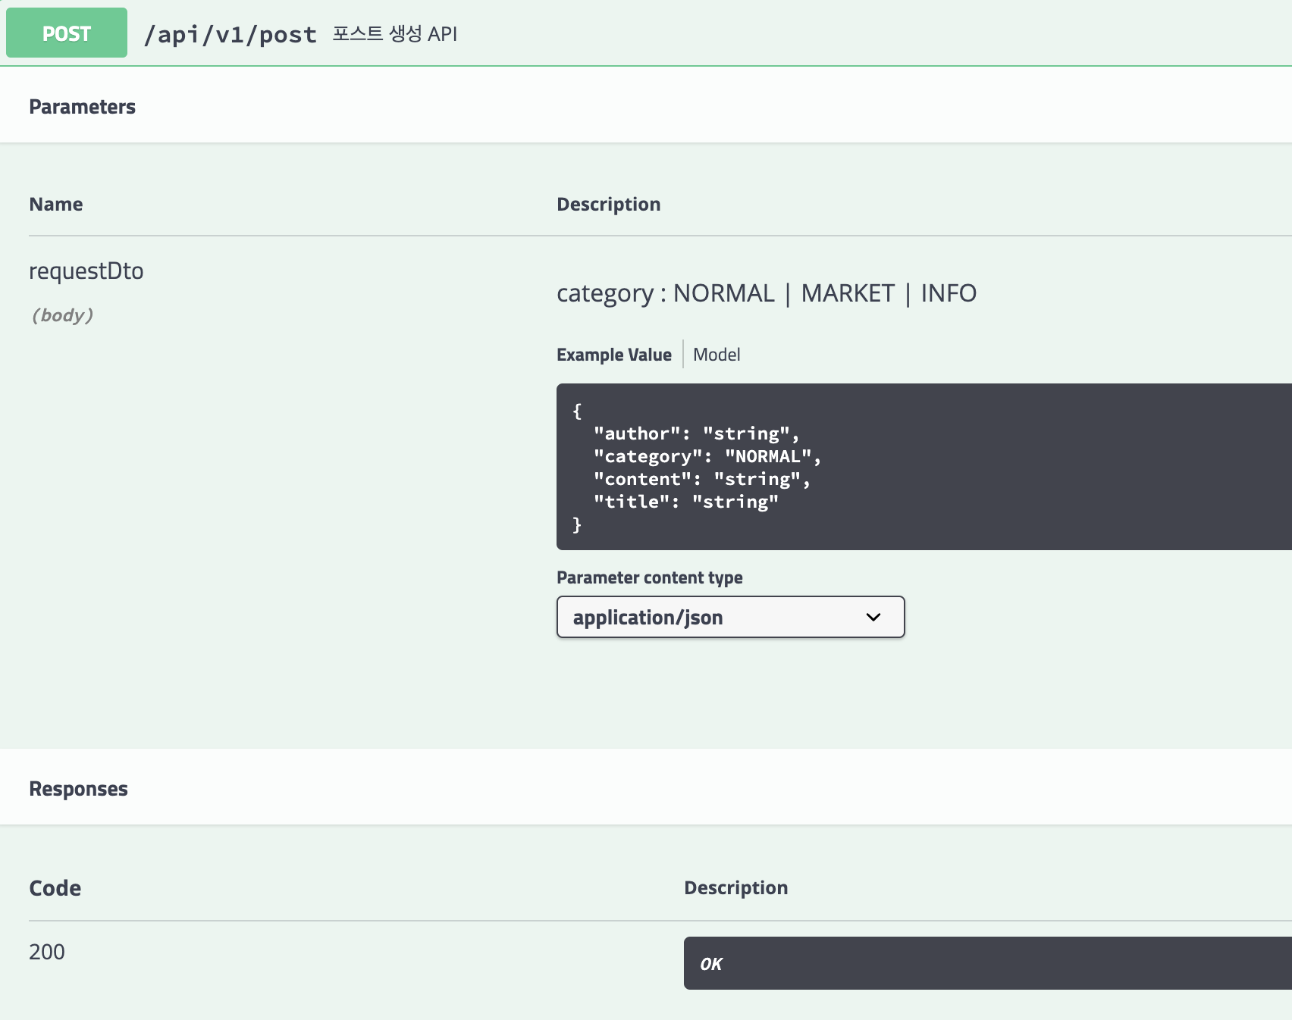Select the 200 response code
Viewport: 1292px width, 1020px height.
click(x=47, y=952)
